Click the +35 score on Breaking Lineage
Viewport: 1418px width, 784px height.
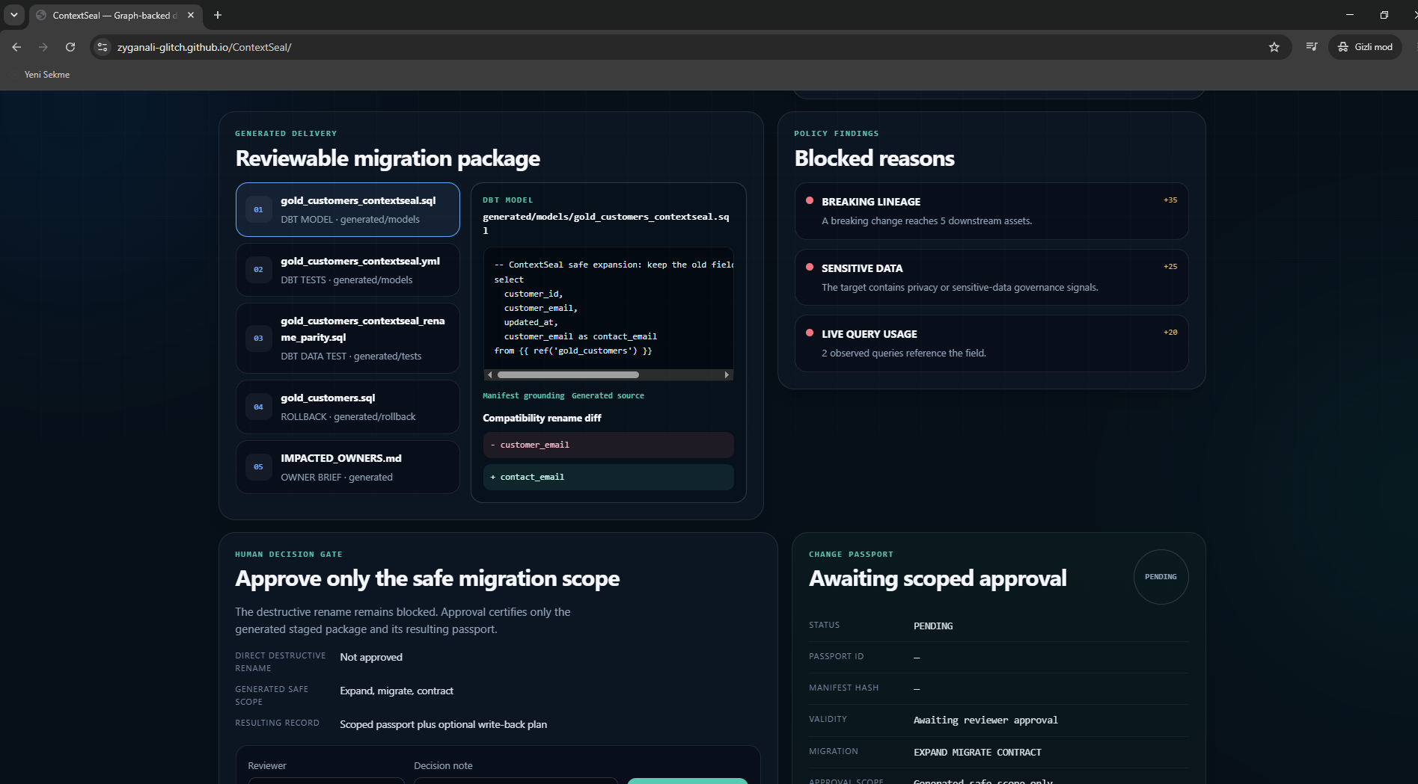point(1170,200)
